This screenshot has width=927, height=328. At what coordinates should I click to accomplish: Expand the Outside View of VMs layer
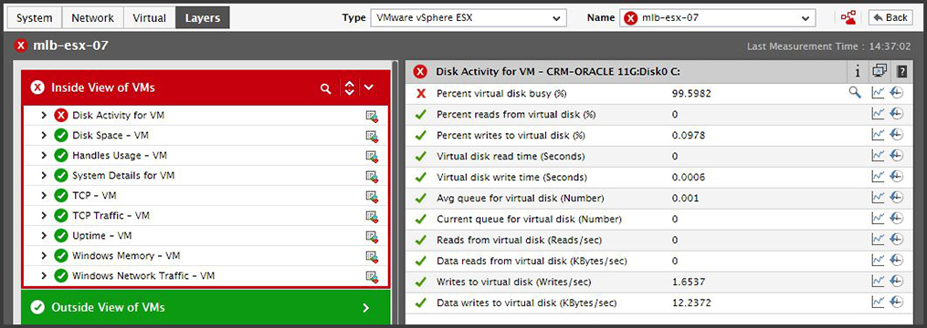click(x=365, y=307)
